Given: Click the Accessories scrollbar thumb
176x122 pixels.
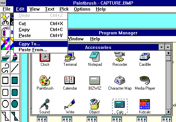Looking at the screenshot, I should click(168, 58).
